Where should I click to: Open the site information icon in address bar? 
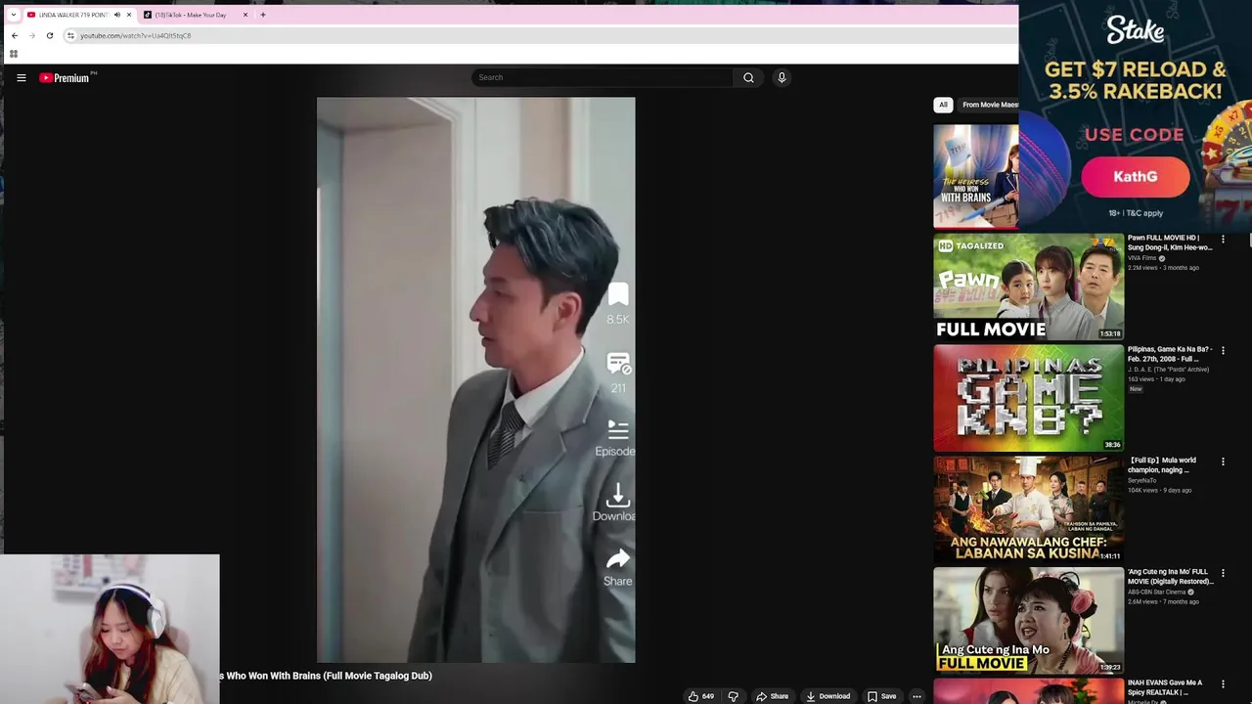click(x=70, y=35)
